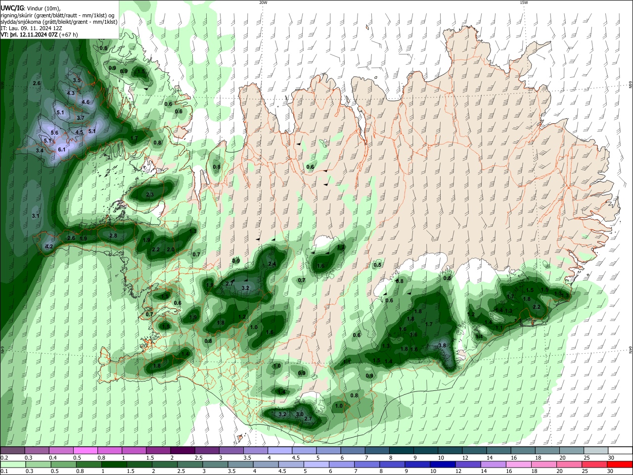This screenshot has width=633, height=475.
Task: Click the 4.2 value on the western peninsula tip
Action: click(49, 246)
